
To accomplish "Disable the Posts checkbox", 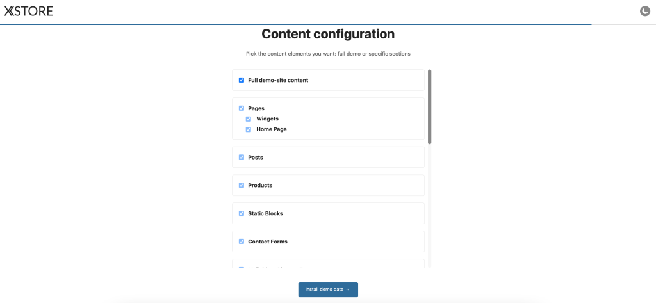I will [x=242, y=157].
